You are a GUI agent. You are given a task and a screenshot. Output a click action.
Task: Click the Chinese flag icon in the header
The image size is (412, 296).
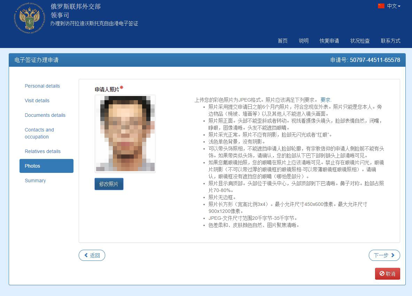tap(381, 6)
